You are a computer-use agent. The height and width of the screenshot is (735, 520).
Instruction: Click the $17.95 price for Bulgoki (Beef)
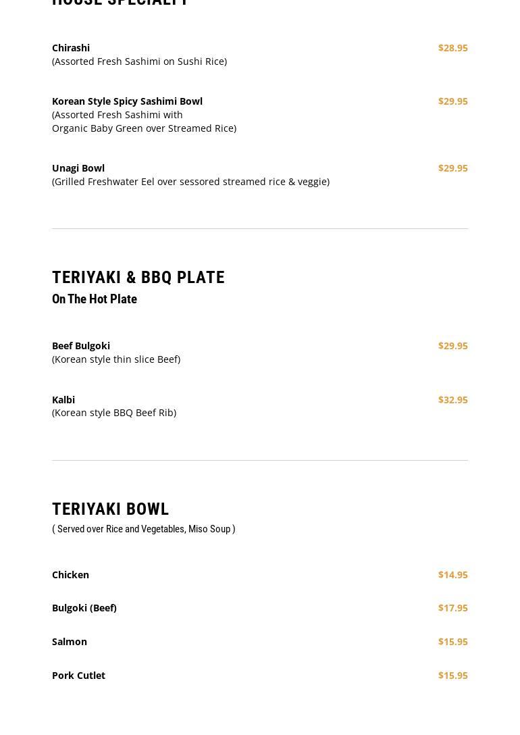452,608
